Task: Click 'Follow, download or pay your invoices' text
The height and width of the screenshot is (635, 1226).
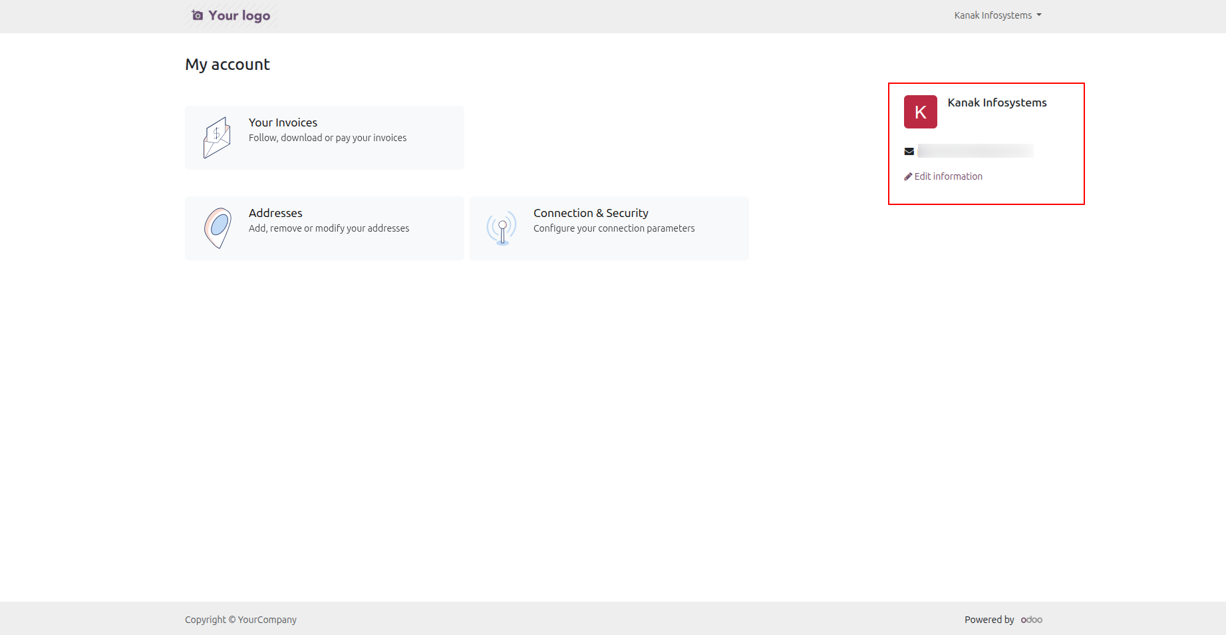Action: pyautogui.click(x=327, y=138)
